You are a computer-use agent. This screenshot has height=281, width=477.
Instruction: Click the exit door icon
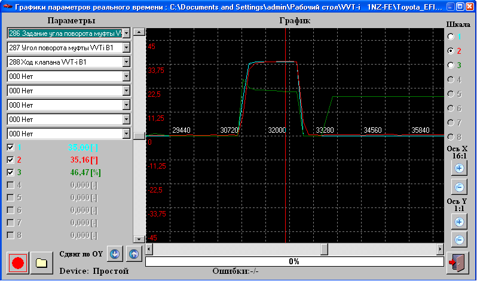click(458, 262)
